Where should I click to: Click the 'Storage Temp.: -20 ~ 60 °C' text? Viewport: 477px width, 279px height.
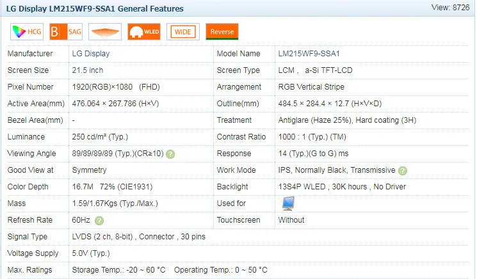pos(118,270)
